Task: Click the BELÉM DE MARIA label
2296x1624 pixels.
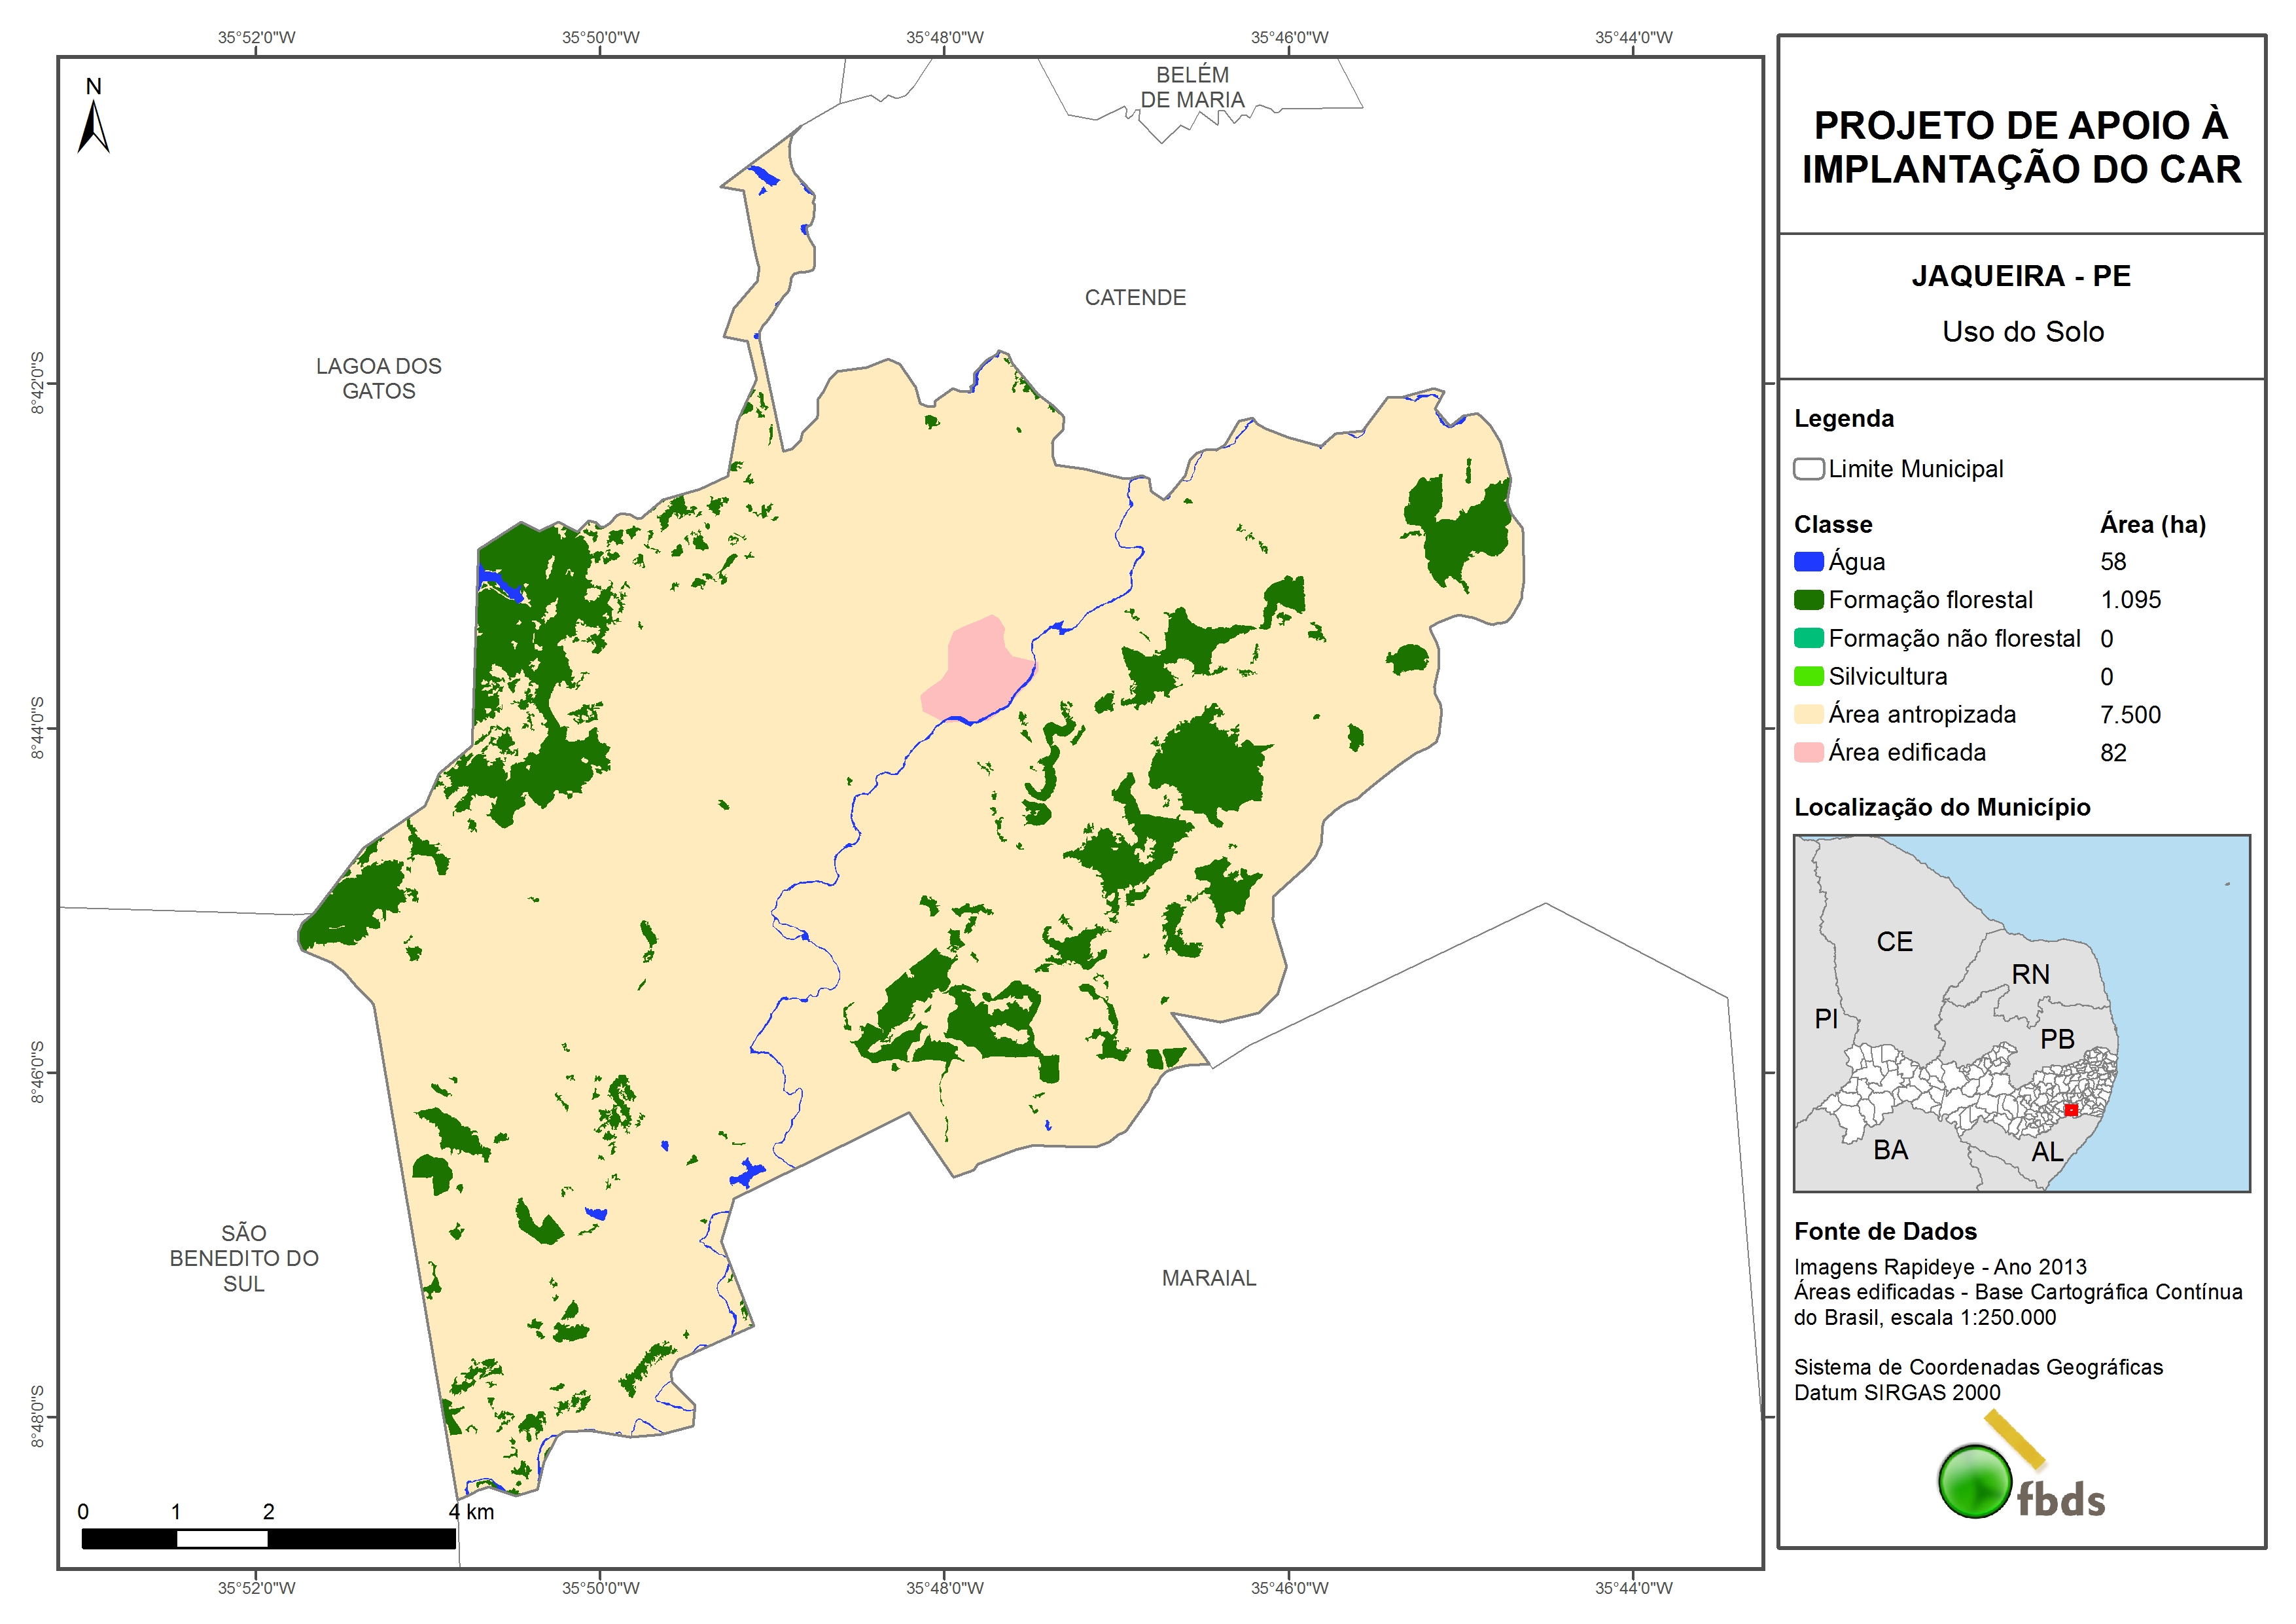Action: pyautogui.click(x=1192, y=87)
